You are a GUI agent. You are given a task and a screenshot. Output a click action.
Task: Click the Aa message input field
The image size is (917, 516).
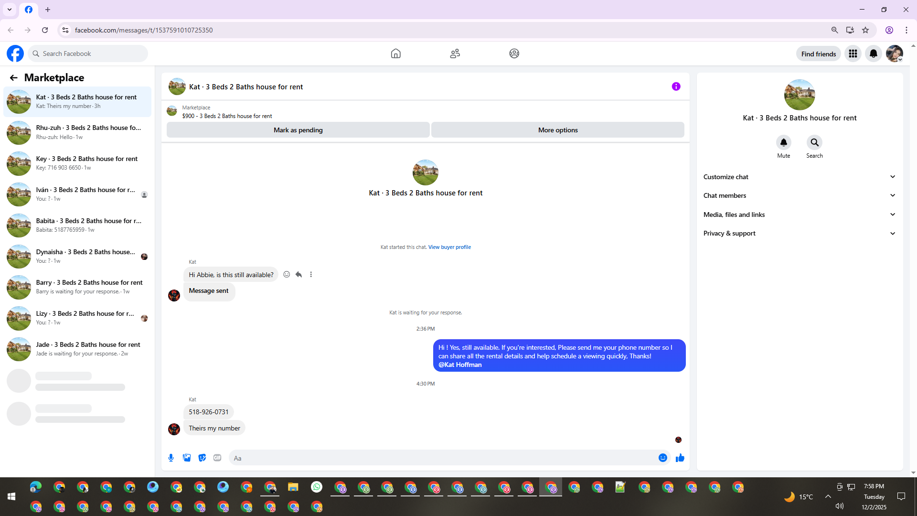coord(444,458)
